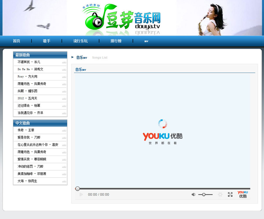Screen dimensions: 264x219
Task: Open 荷塘月色 in the 最新歌曲 list
Action: point(32,84)
